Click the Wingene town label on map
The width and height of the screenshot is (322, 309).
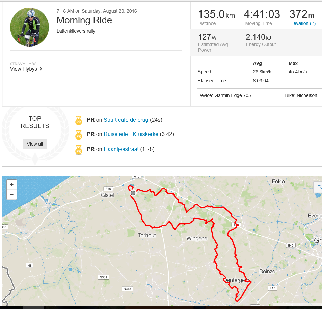(x=197, y=239)
